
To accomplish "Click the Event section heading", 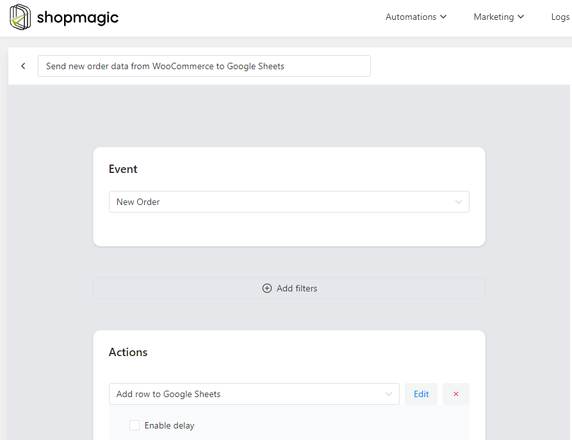I will coord(123,169).
